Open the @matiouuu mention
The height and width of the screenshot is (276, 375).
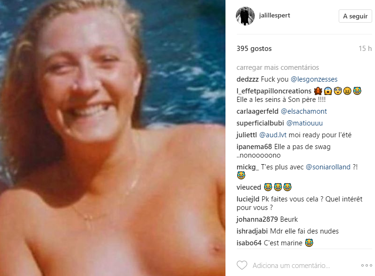304,123
